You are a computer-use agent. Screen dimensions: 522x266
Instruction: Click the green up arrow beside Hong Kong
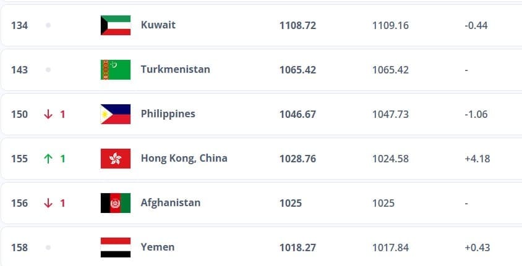(x=48, y=159)
